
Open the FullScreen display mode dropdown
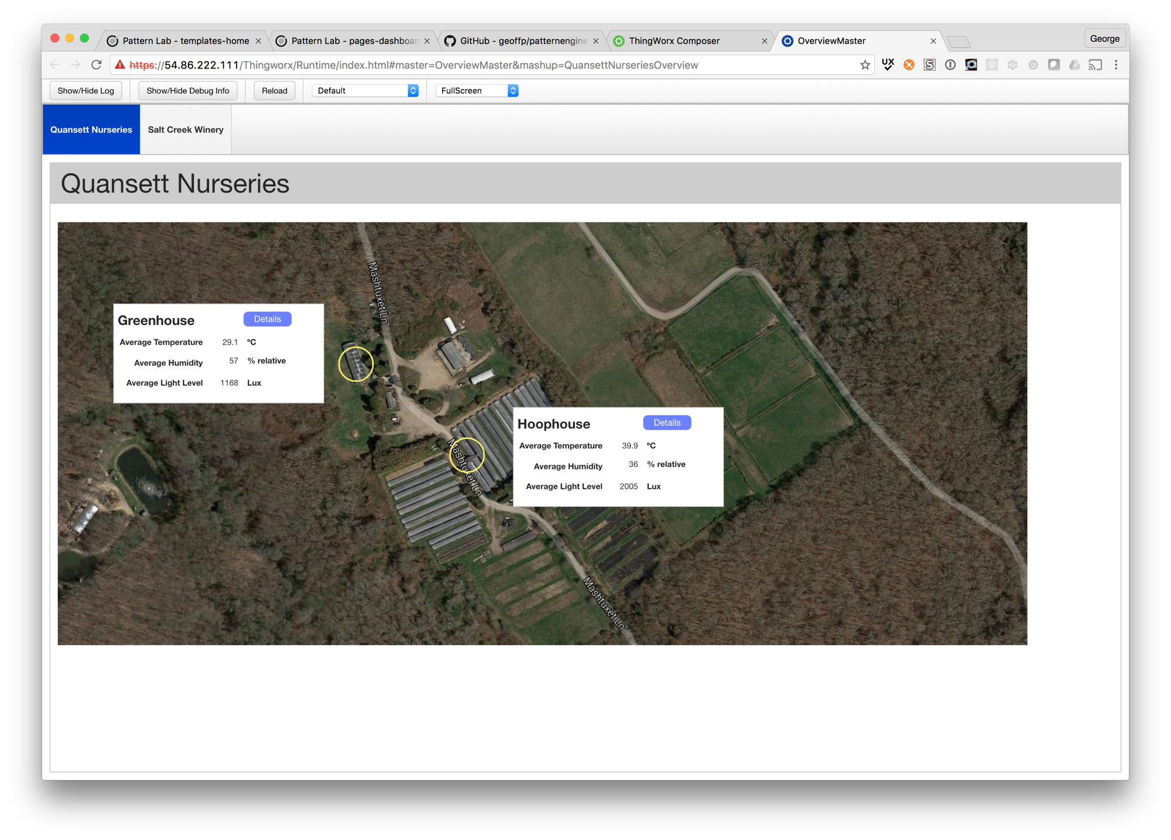pyautogui.click(x=476, y=90)
